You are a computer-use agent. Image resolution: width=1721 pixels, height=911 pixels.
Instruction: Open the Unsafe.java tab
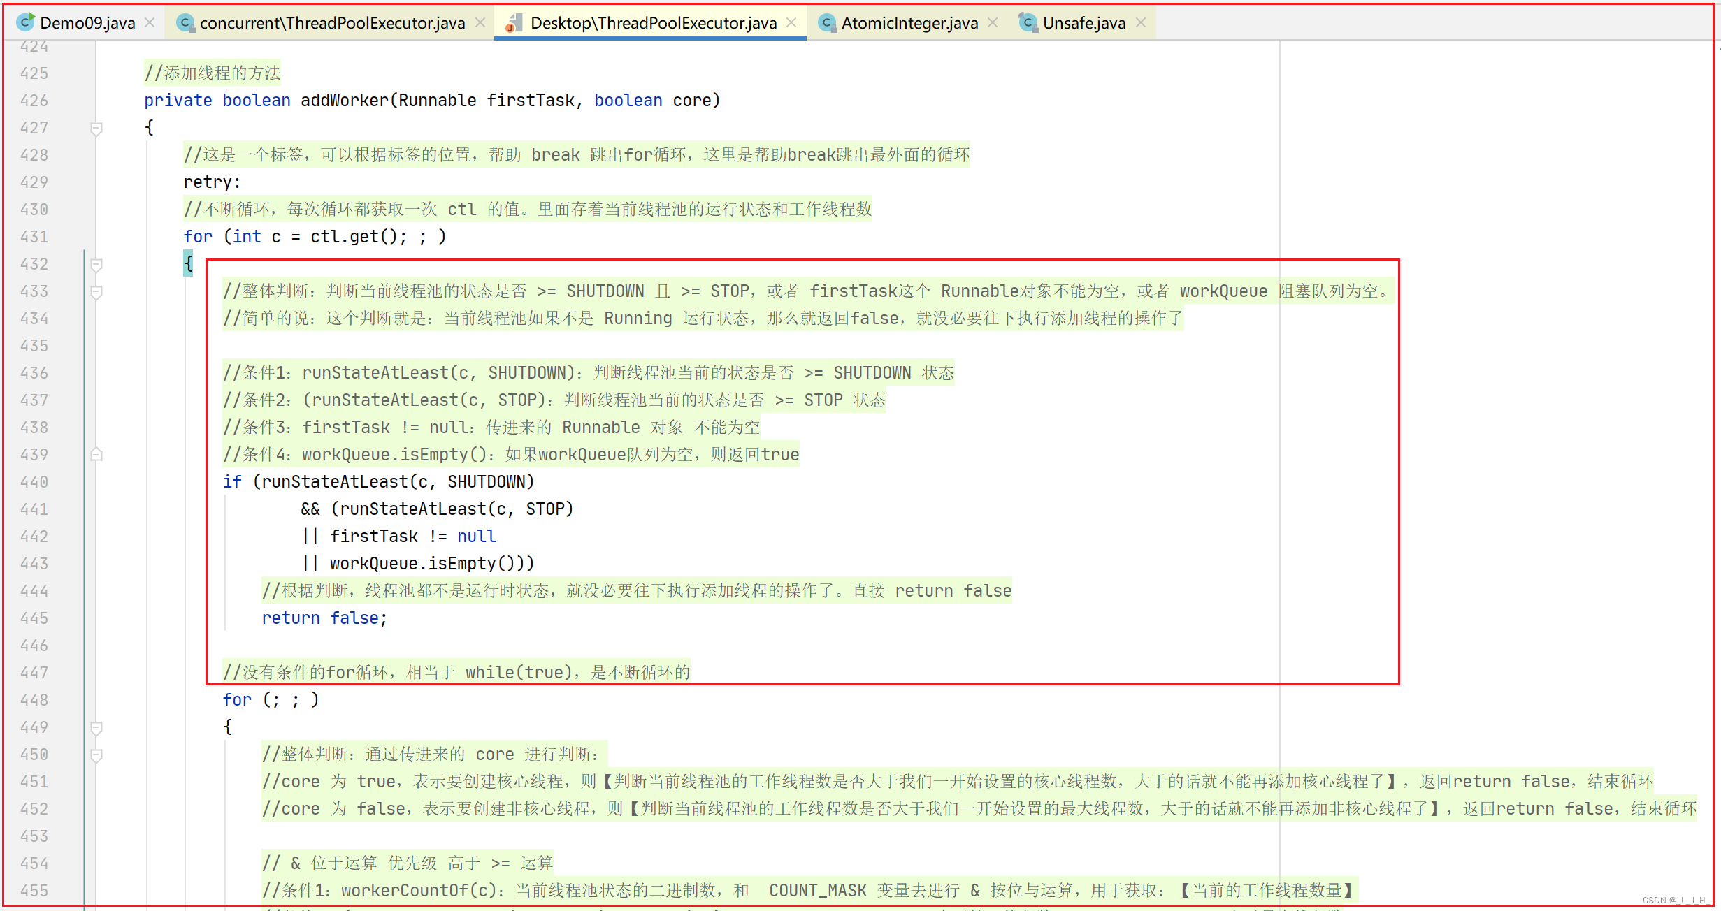[x=1084, y=23]
